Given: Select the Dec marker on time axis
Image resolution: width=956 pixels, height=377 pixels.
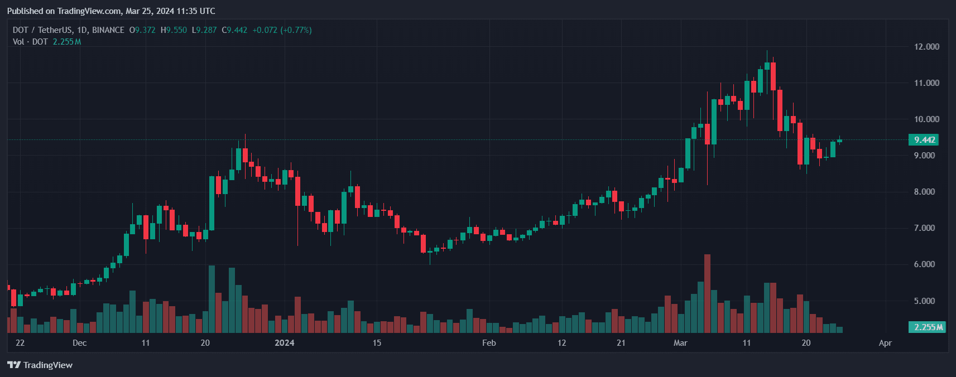Looking at the screenshot, I should click(80, 343).
